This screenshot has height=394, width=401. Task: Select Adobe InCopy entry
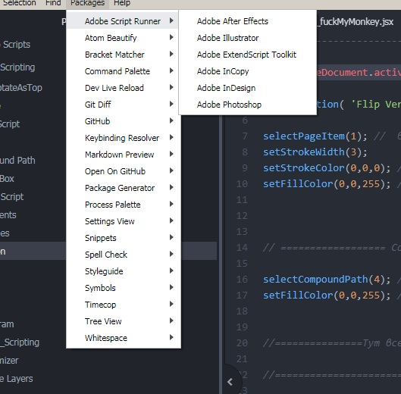(x=248, y=71)
